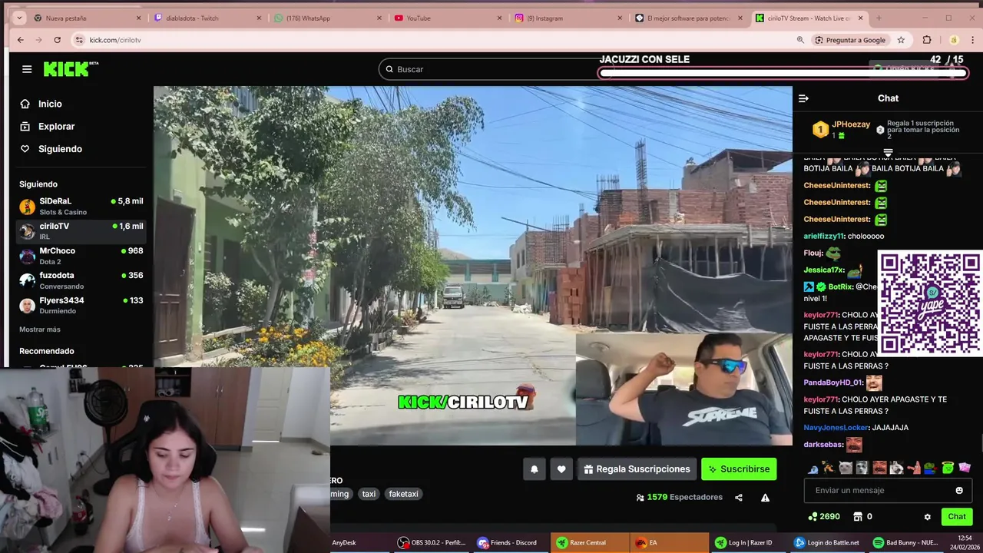Report the stream warning icon
This screenshot has height=553, width=983.
click(x=765, y=498)
